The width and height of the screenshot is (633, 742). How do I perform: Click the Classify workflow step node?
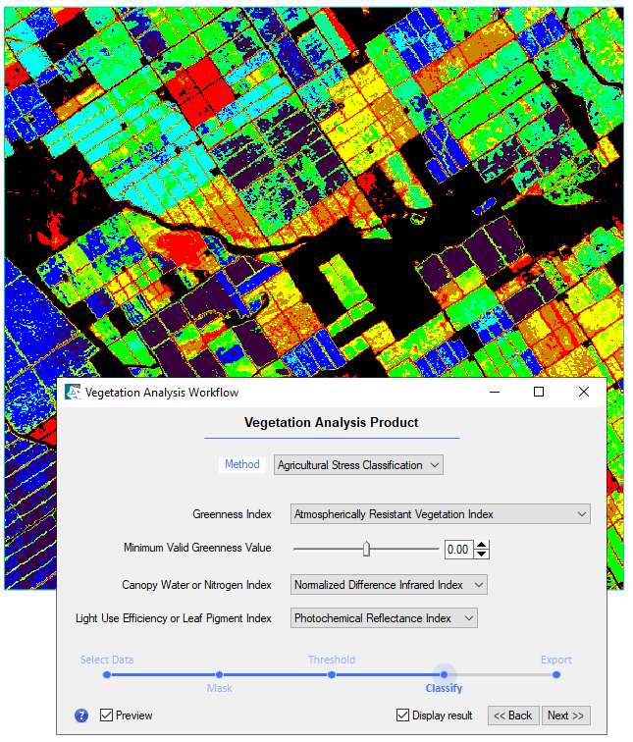click(x=444, y=674)
